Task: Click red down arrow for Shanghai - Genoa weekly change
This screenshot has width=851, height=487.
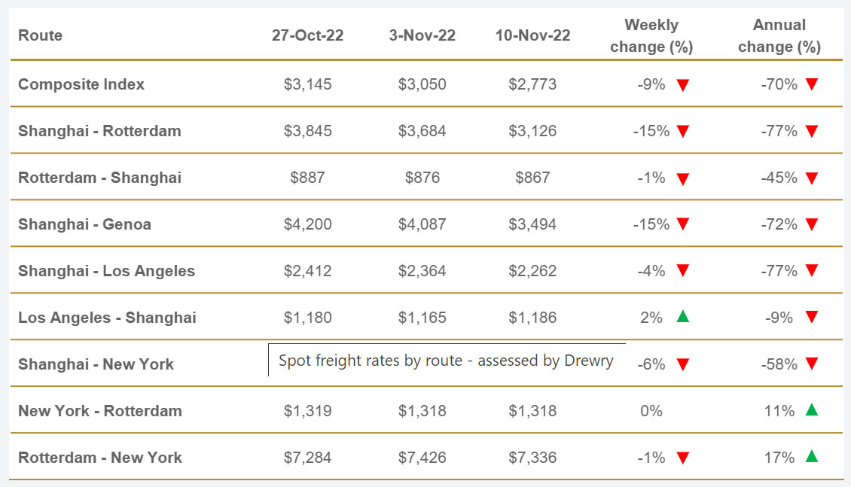Action: pyautogui.click(x=682, y=224)
